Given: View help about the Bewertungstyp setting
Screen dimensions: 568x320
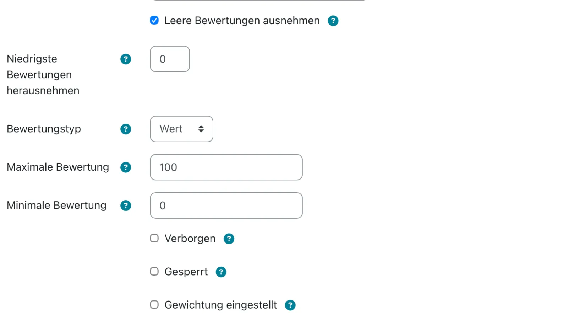Looking at the screenshot, I should click(x=126, y=129).
